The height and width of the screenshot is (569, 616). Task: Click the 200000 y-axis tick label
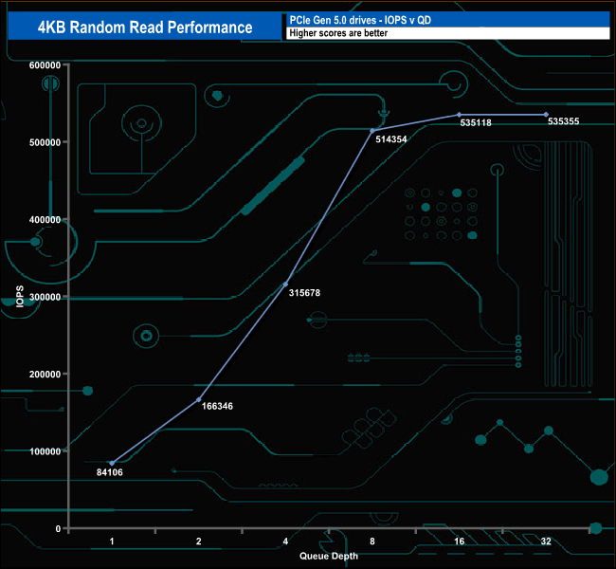click(x=45, y=374)
